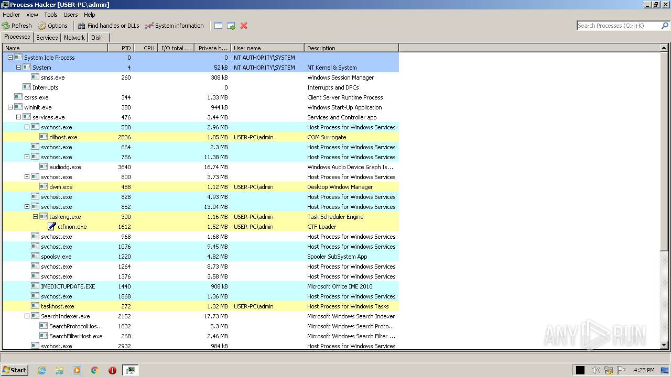Click the dwm.exe process icon
This screenshot has width=671, height=377.
point(44,187)
